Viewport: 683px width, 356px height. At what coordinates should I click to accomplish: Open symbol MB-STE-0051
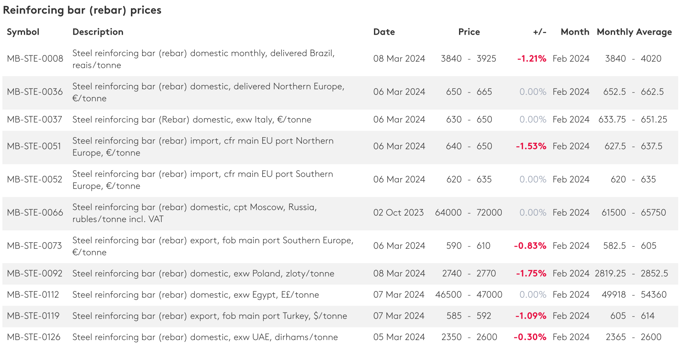pyautogui.click(x=34, y=146)
